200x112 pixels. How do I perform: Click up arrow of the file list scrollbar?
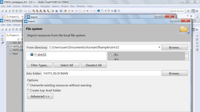click(x=187, y=54)
